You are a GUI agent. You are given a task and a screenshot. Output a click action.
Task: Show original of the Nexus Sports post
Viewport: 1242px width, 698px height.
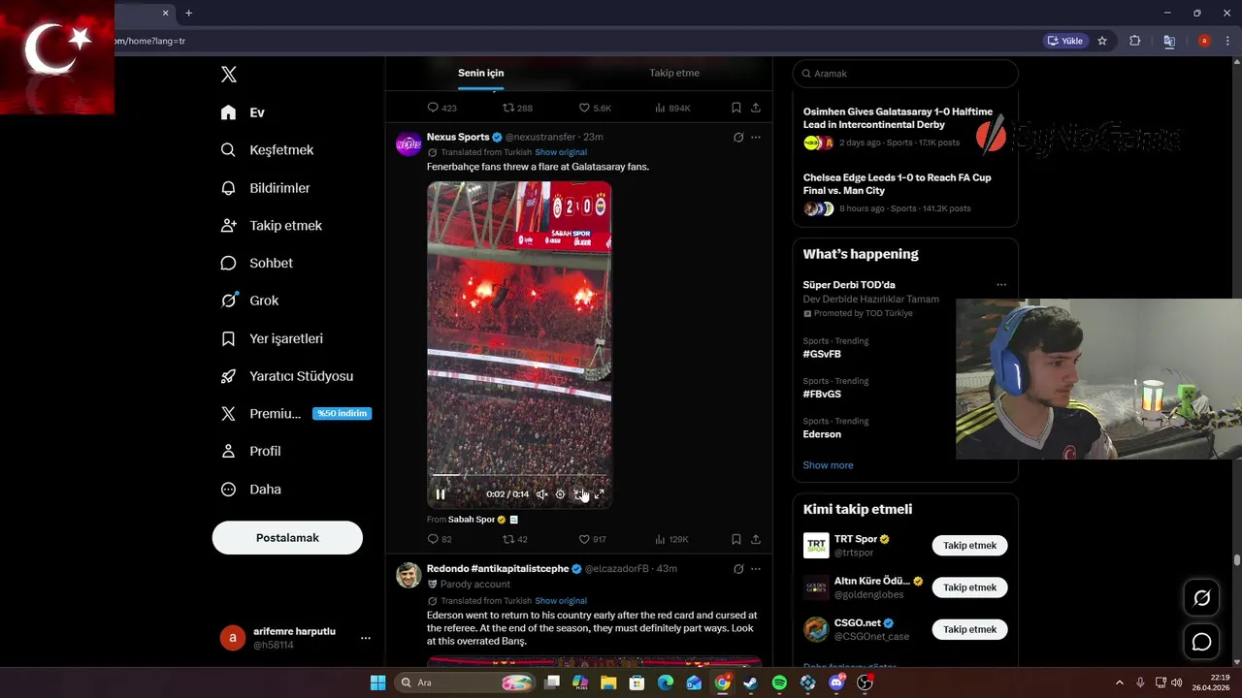(x=561, y=152)
